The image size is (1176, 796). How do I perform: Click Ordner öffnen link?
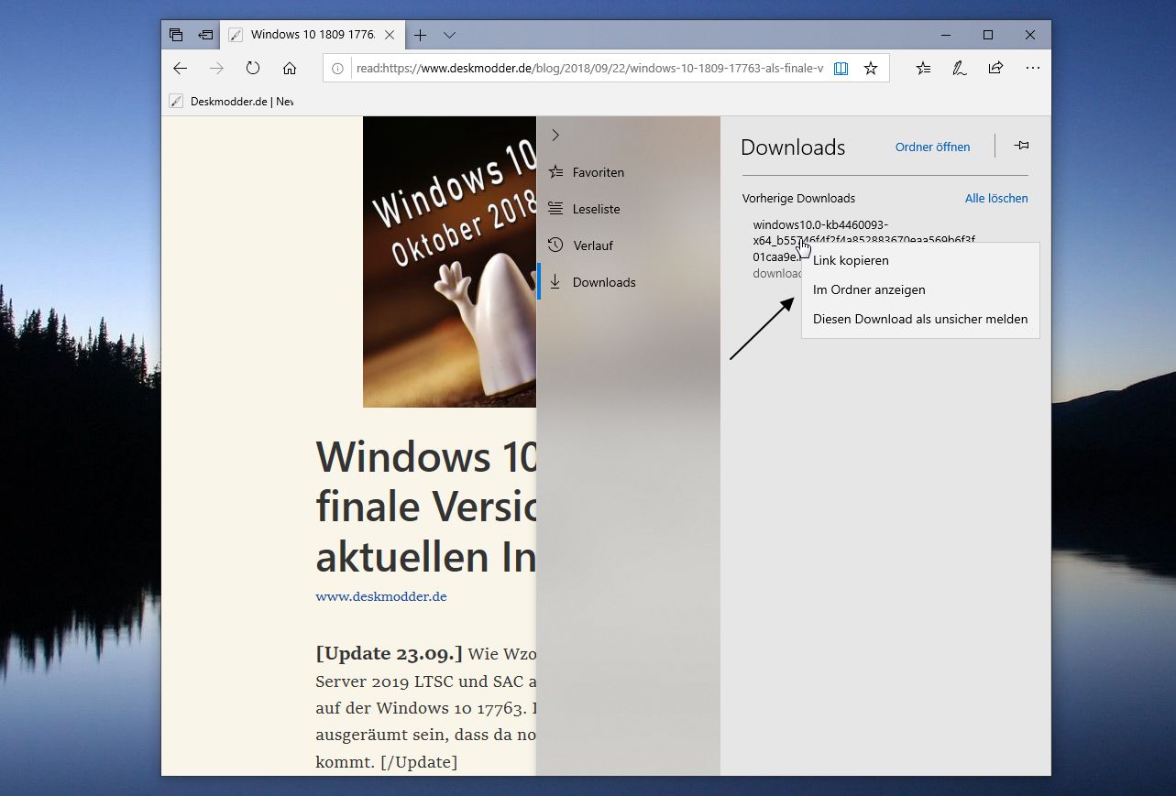coord(932,147)
